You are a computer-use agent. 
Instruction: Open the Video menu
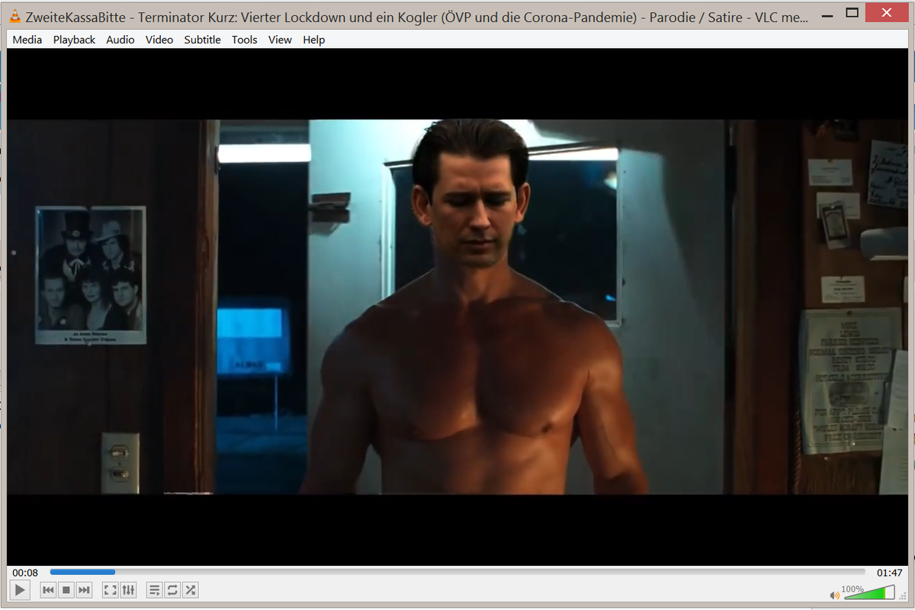pos(159,40)
